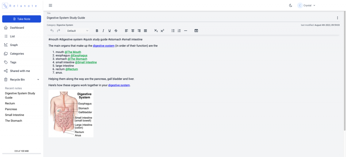Click the vertical page scrollbar
This screenshot has width=346, height=157.
click(345, 71)
